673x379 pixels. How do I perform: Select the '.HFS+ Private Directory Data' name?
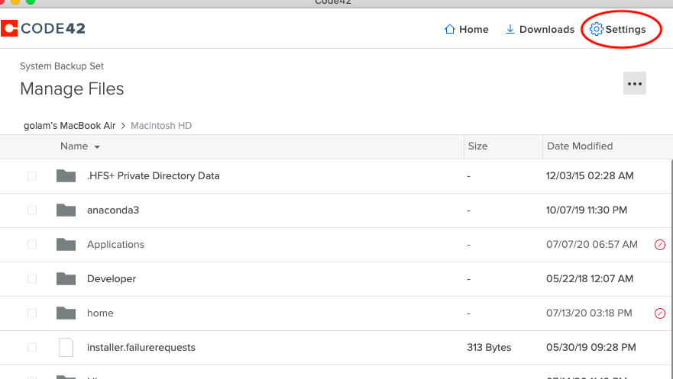pyautogui.click(x=154, y=175)
